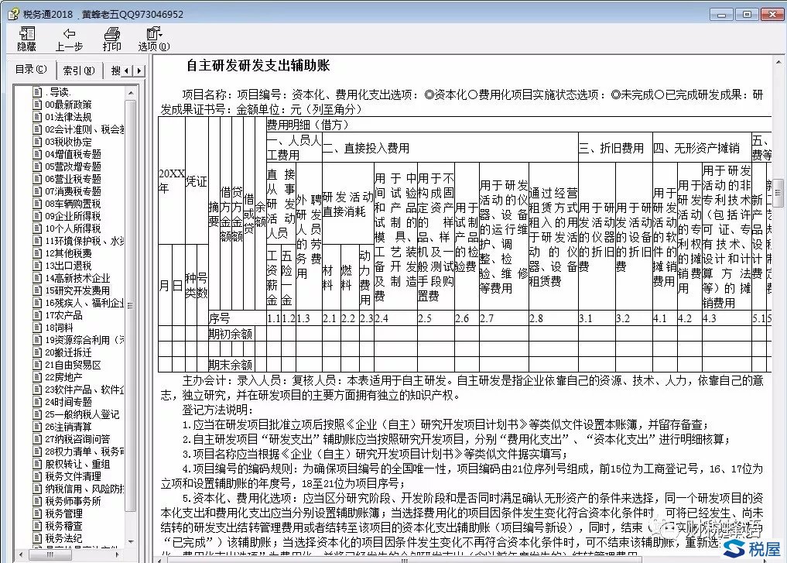This screenshot has height=563, width=787.
Task: Click the 期初余额 table cell
Action: [x=231, y=334]
